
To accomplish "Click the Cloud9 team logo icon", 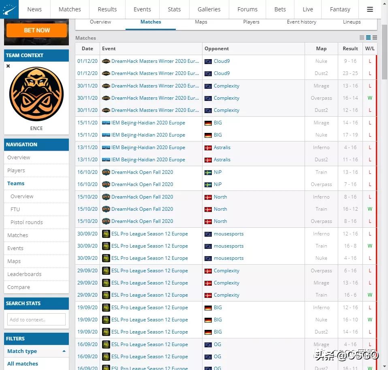I will coord(208,61).
